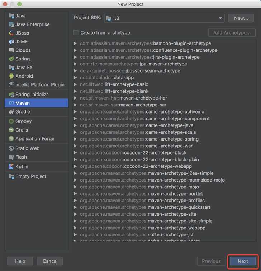Select Spring project type label
The width and height of the screenshot is (261, 271).
point(23,59)
